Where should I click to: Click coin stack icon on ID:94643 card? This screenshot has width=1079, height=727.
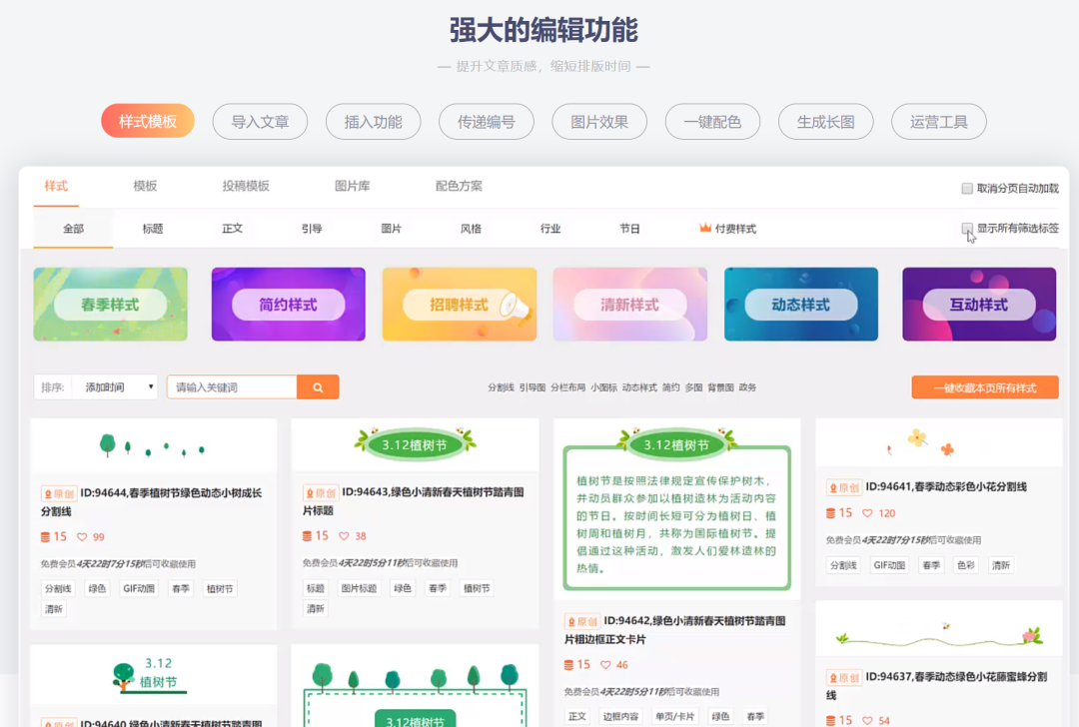[307, 536]
